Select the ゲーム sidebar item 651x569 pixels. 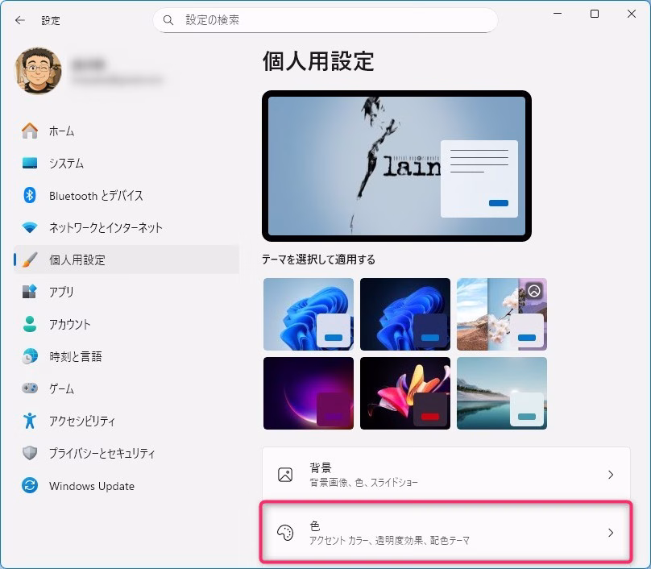click(x=62, y=388)
